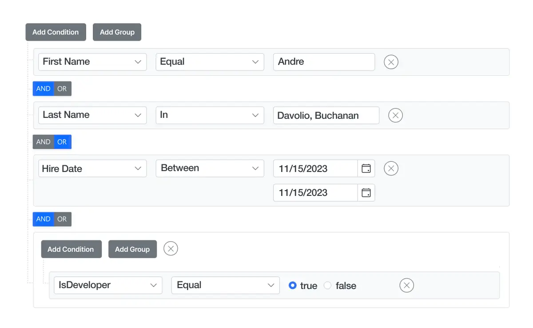Remove the First Name condition
Screen dimensions: 533x328
[x=391, y=62]
